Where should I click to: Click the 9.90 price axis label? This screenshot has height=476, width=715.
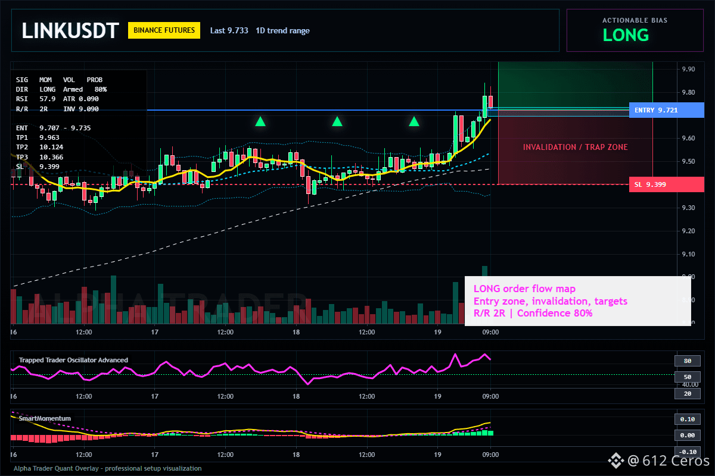688,70
